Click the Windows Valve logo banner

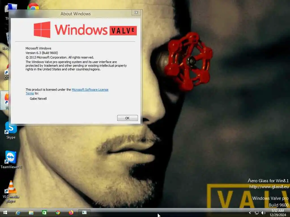click(85, 30)
